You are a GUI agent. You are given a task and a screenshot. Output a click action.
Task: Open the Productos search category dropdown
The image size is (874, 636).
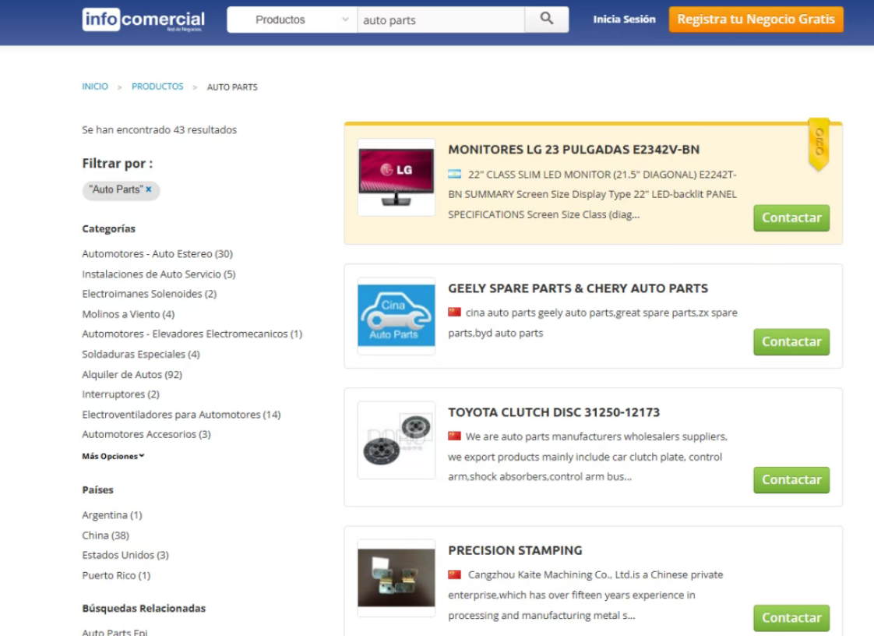[291, 20]
